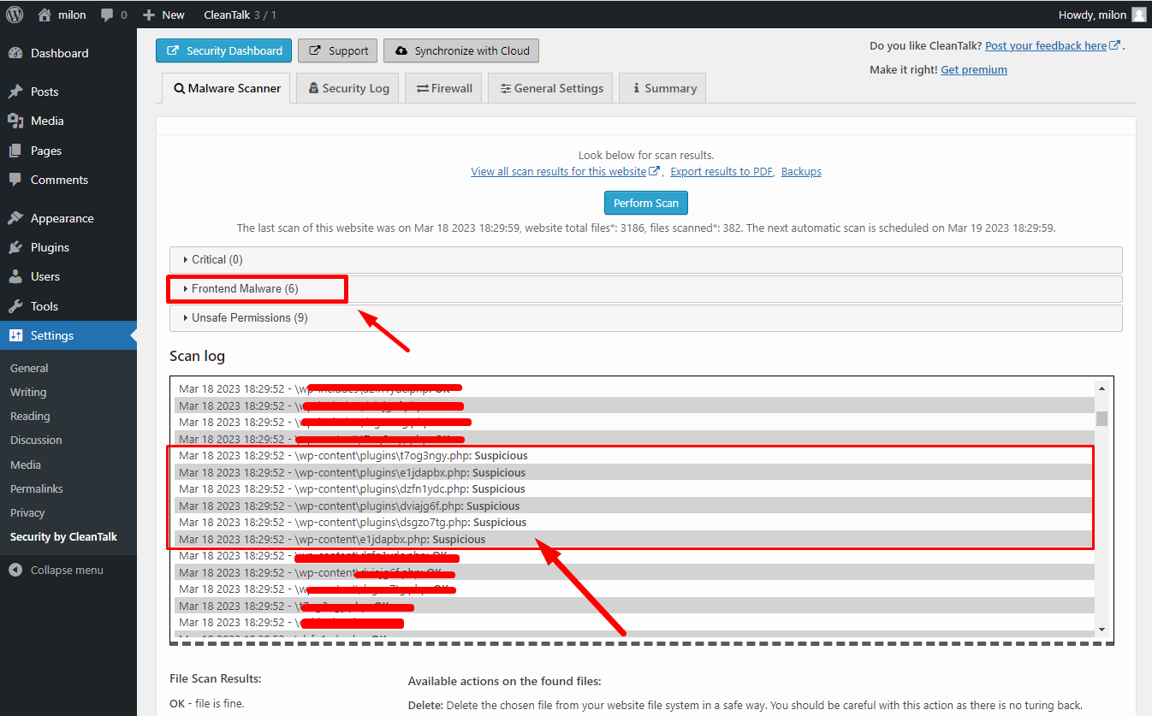The height and width of the screenshot is (716, 1152).
Task: Click the Get premium link
Action: coord(974,69)
